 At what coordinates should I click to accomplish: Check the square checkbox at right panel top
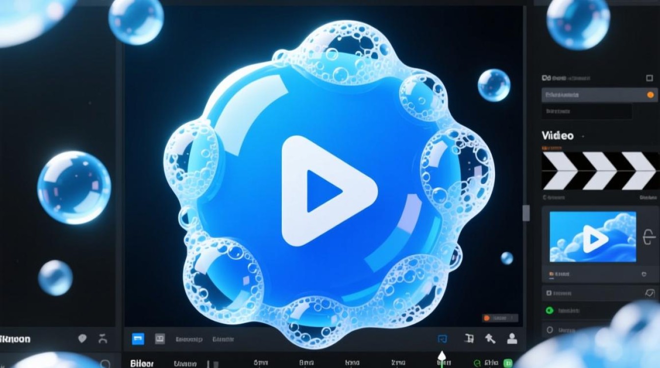click(x=650, y=78)
